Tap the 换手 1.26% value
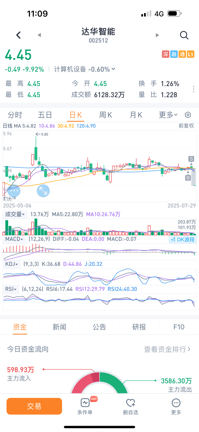Screen dimensions: 199x432 [170, 84]
